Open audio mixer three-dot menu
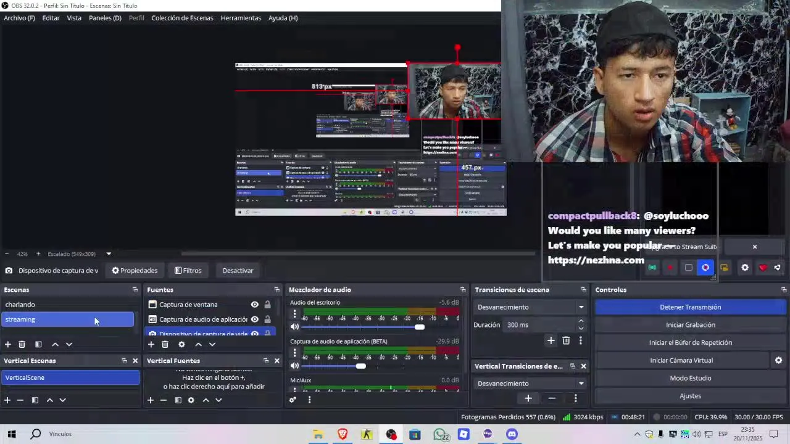Image resolution: width=790 pixels, height=444 pixels. [309, 400]
